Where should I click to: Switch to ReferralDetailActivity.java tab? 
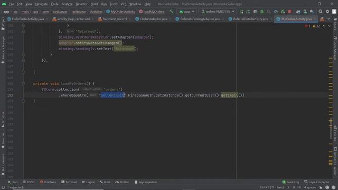(x=251, y=19)
